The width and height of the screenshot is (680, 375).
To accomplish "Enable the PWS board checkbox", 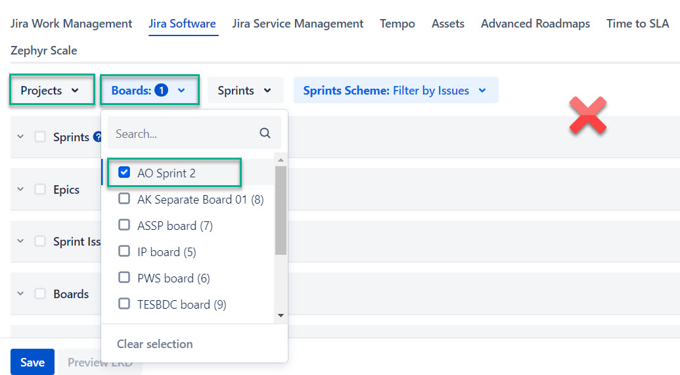I will (x=124, y=278).
